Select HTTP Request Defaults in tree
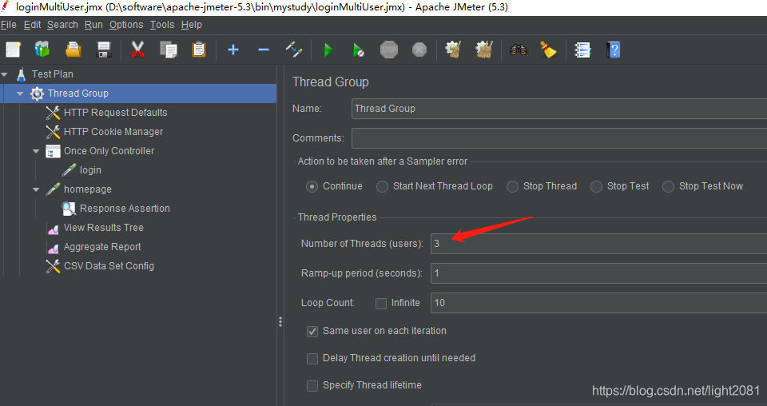Screen dimensions: 767x406 (115, 113)
